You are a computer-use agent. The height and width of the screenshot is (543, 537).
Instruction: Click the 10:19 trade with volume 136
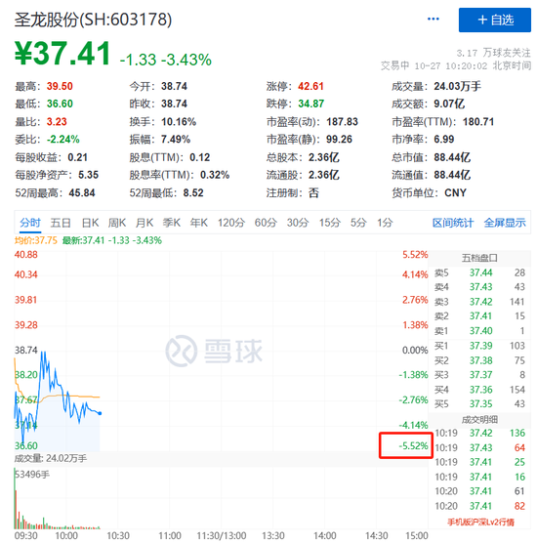pos(479,433)
